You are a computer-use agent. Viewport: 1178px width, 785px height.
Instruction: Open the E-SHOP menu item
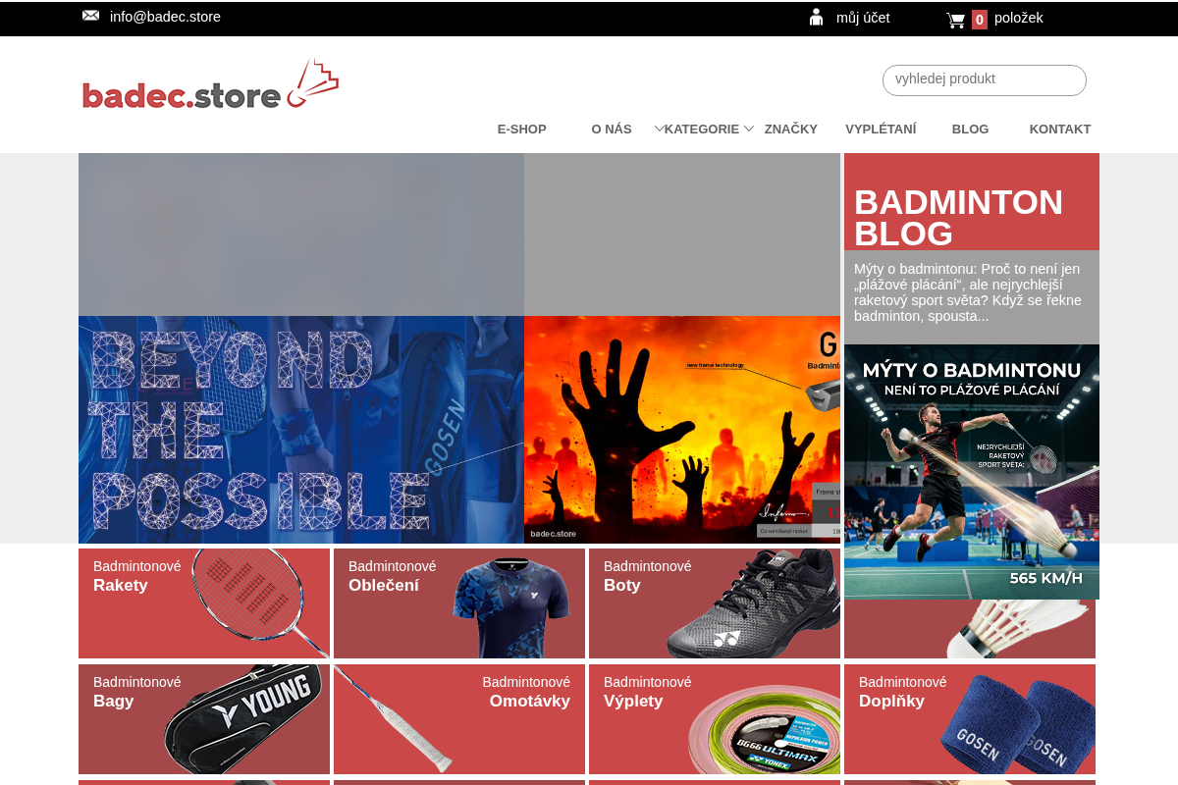[x=521, y=129]
